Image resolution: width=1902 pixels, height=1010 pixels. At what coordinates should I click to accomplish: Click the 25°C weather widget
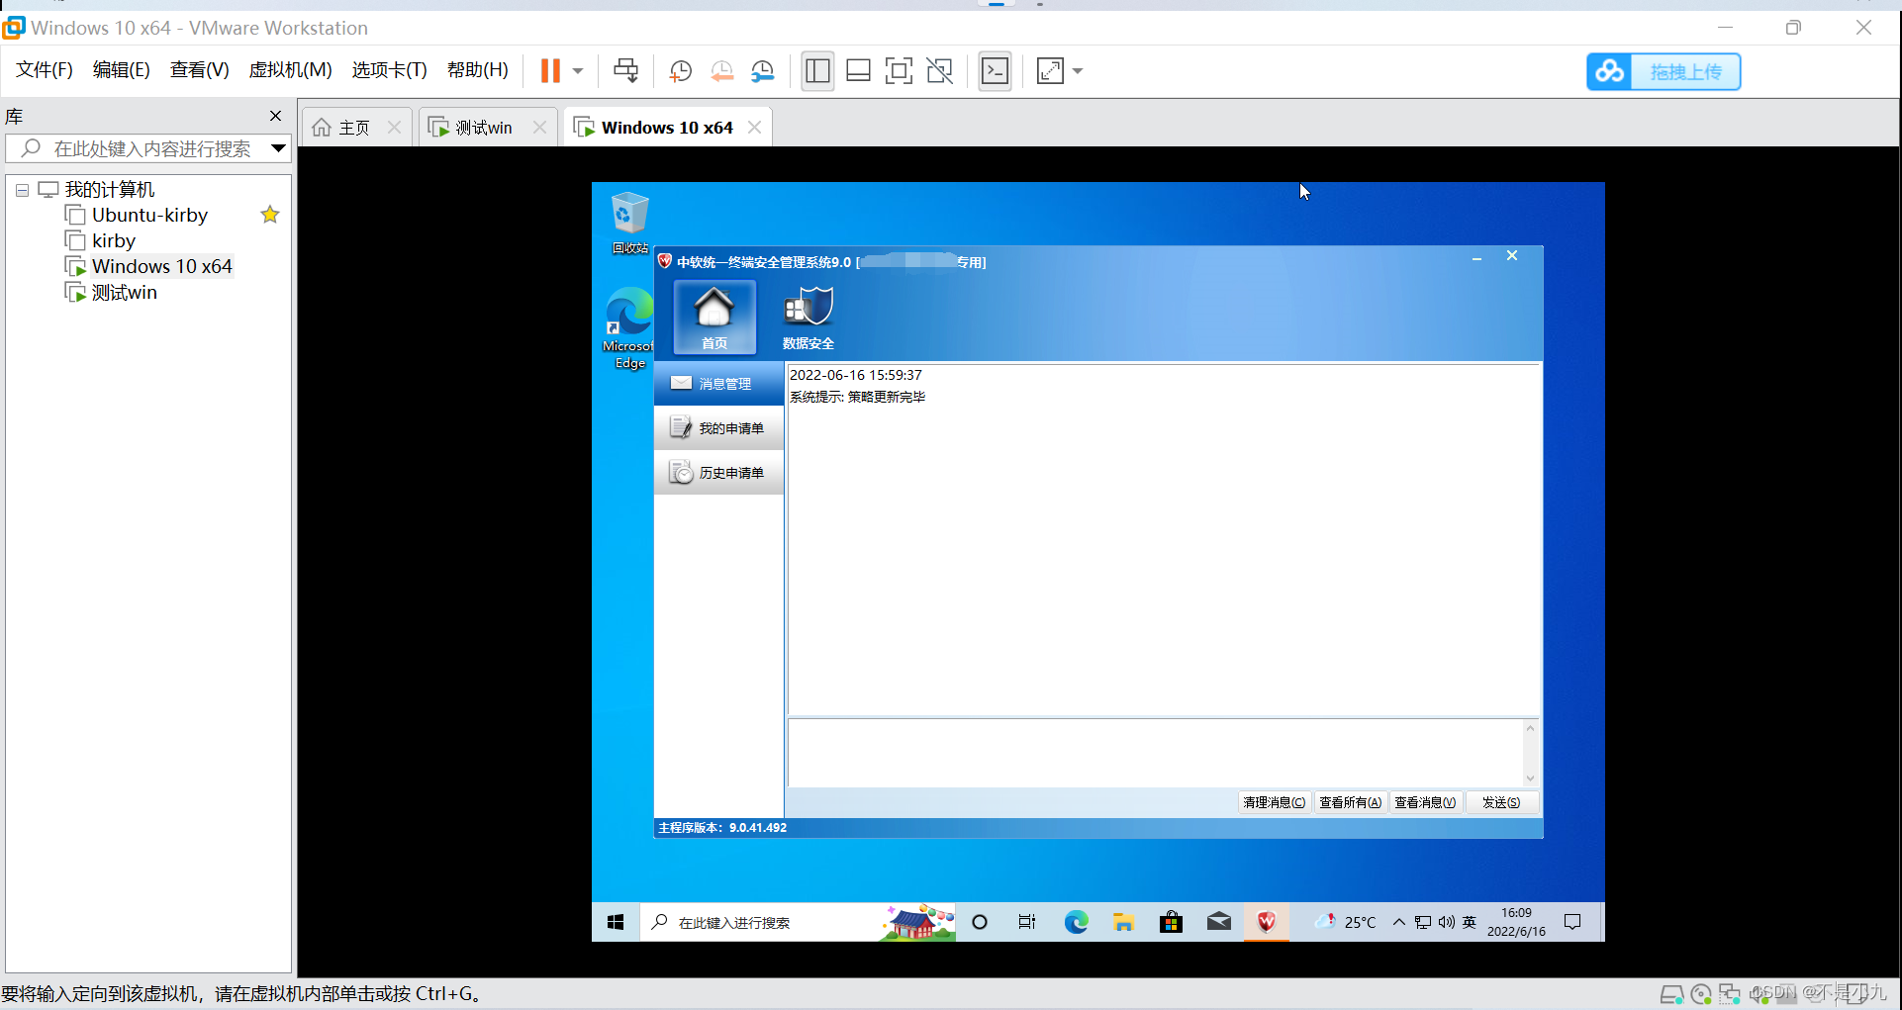pos(1345,922)
